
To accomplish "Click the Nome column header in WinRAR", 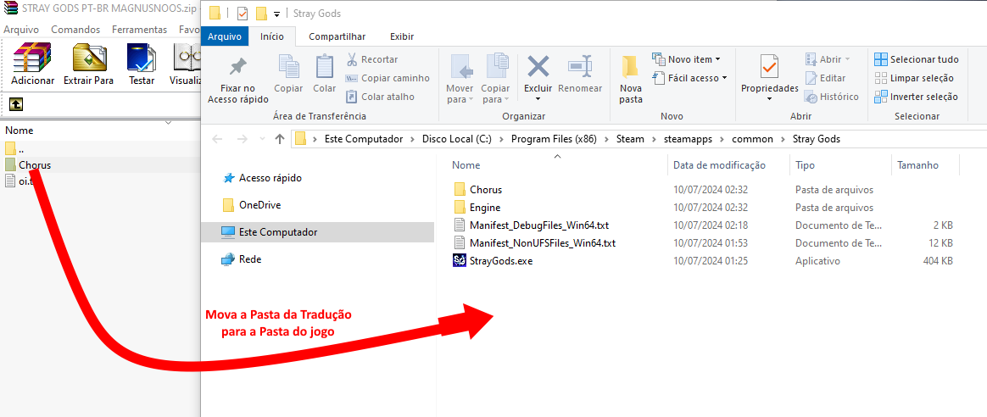I will 20,131.
